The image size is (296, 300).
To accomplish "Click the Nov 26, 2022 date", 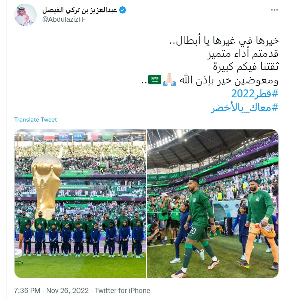I will 67,290.
